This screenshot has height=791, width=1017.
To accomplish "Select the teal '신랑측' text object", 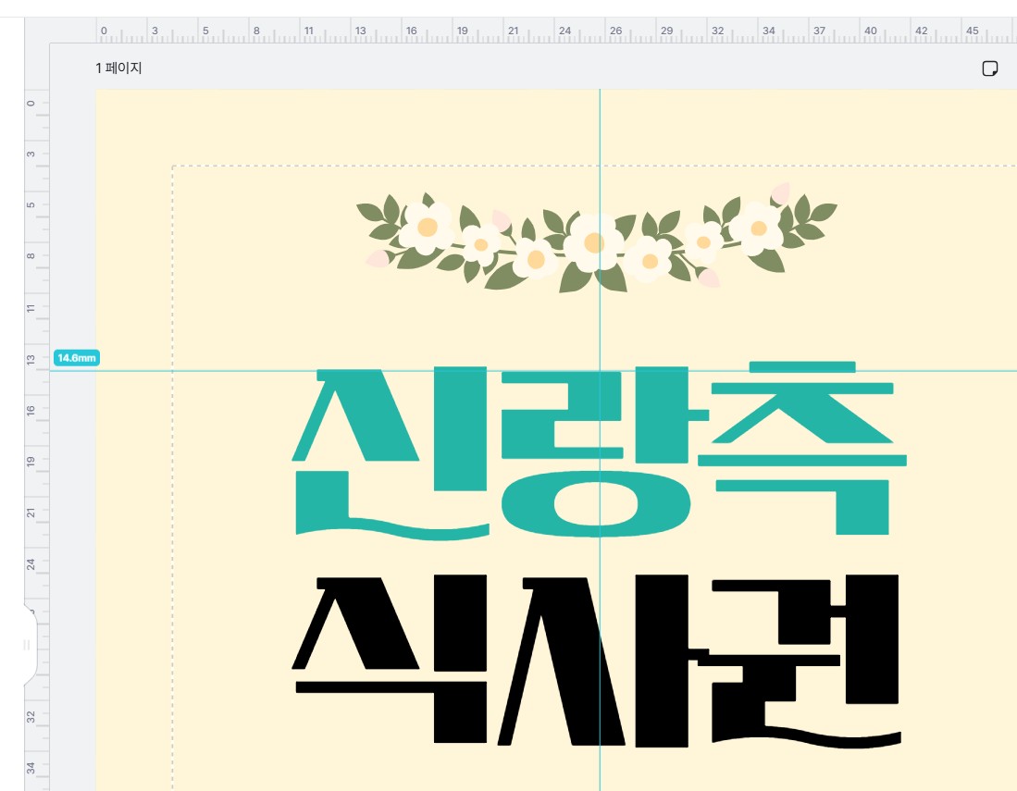I will (x=600, y=451).
